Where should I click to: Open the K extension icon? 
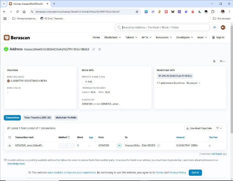click(x=146, y=12)
